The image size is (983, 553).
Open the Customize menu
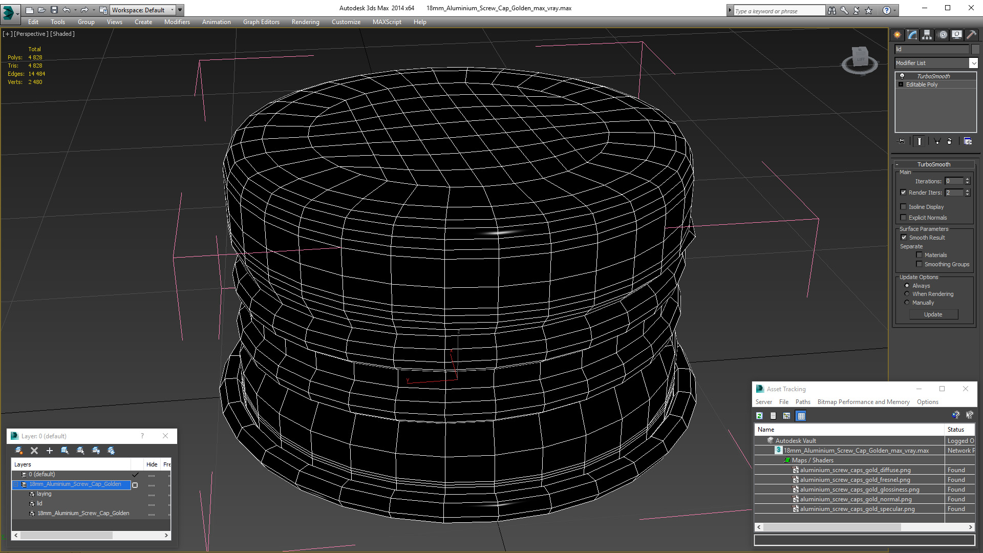[346, 22]
